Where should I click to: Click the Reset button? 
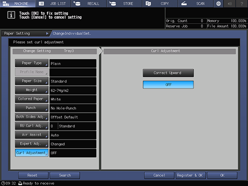tap(33, 175)
